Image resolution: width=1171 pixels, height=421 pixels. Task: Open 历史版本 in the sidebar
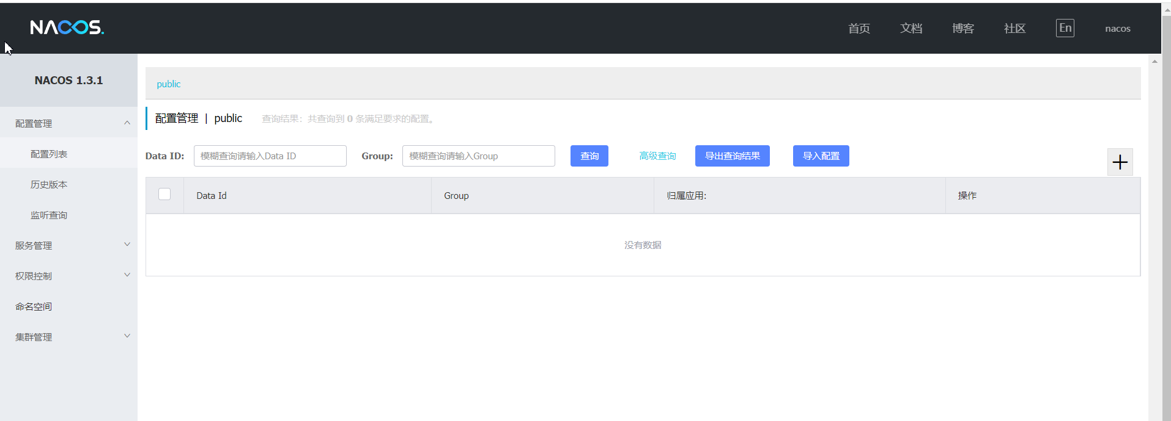tap(49, 184)
